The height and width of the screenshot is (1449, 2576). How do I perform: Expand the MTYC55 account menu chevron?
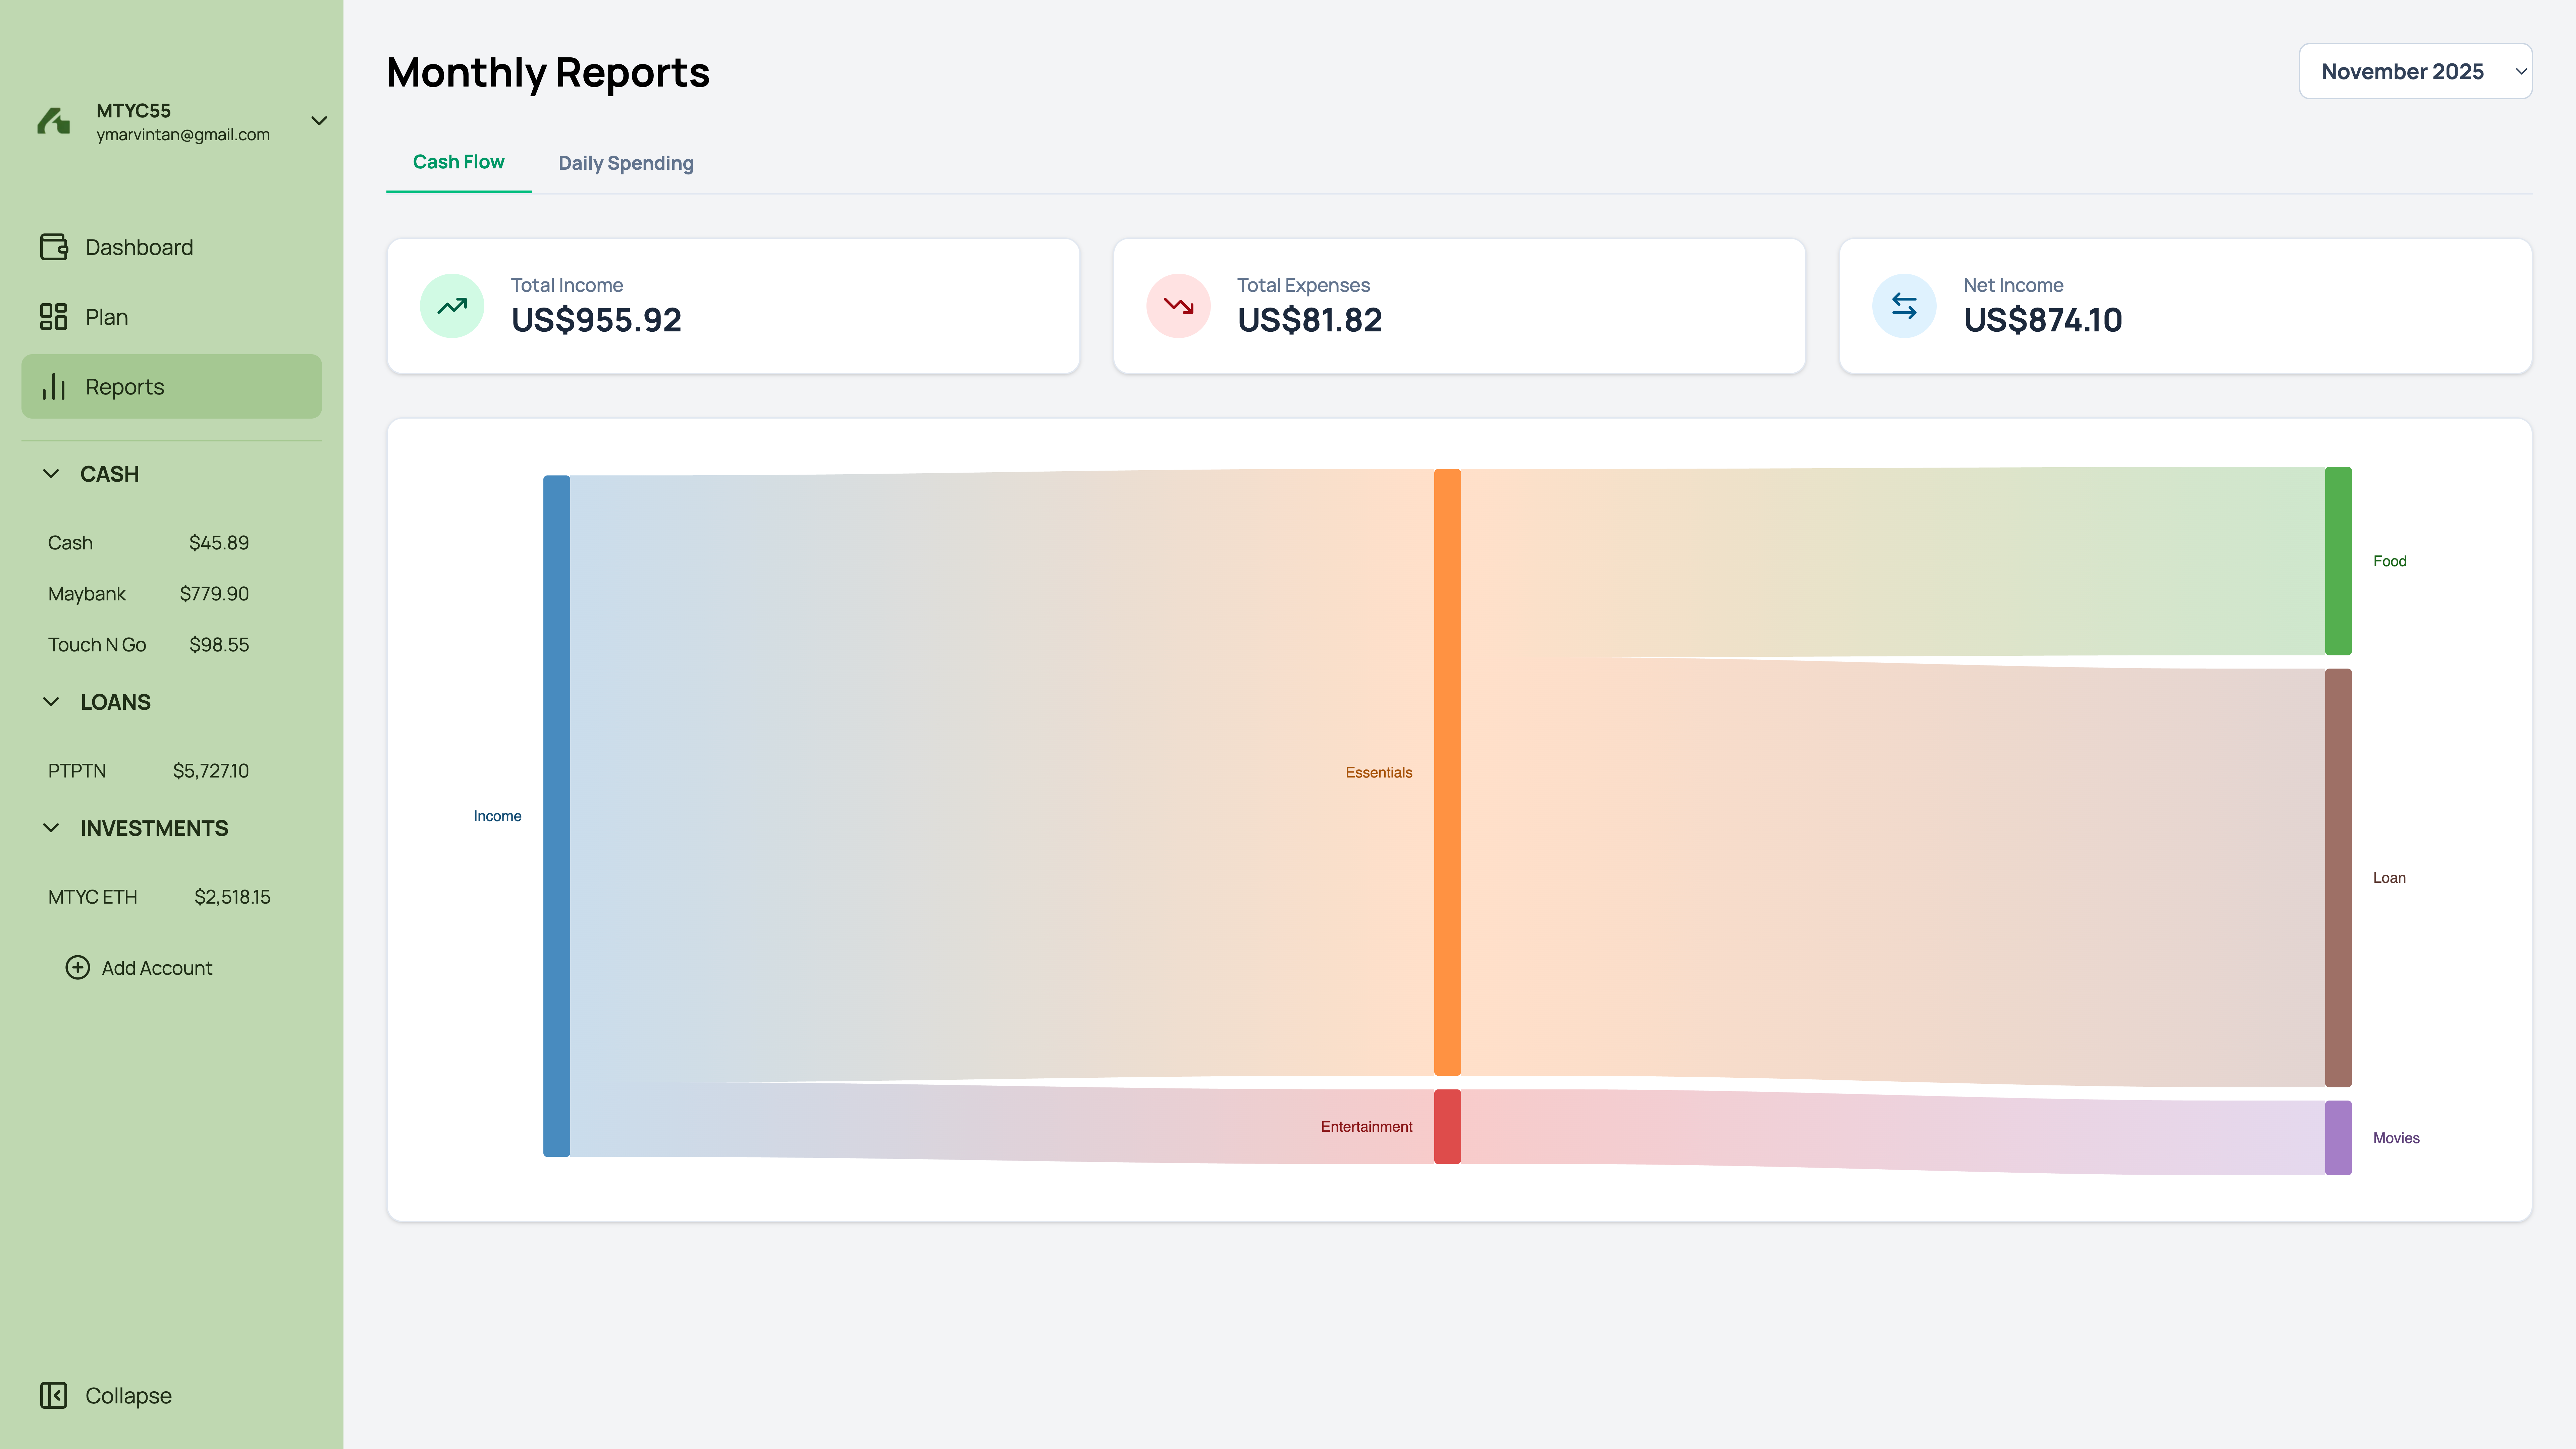319,121
